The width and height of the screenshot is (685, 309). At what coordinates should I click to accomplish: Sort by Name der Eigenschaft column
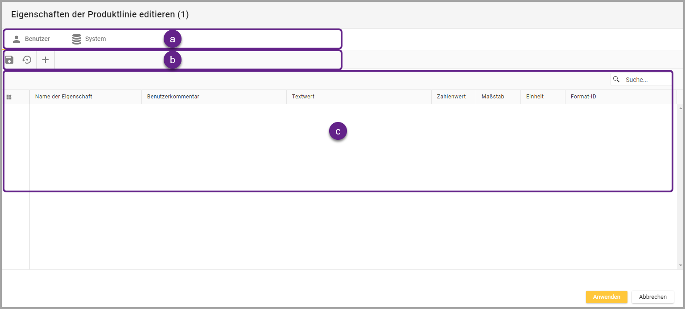(64, 97)
